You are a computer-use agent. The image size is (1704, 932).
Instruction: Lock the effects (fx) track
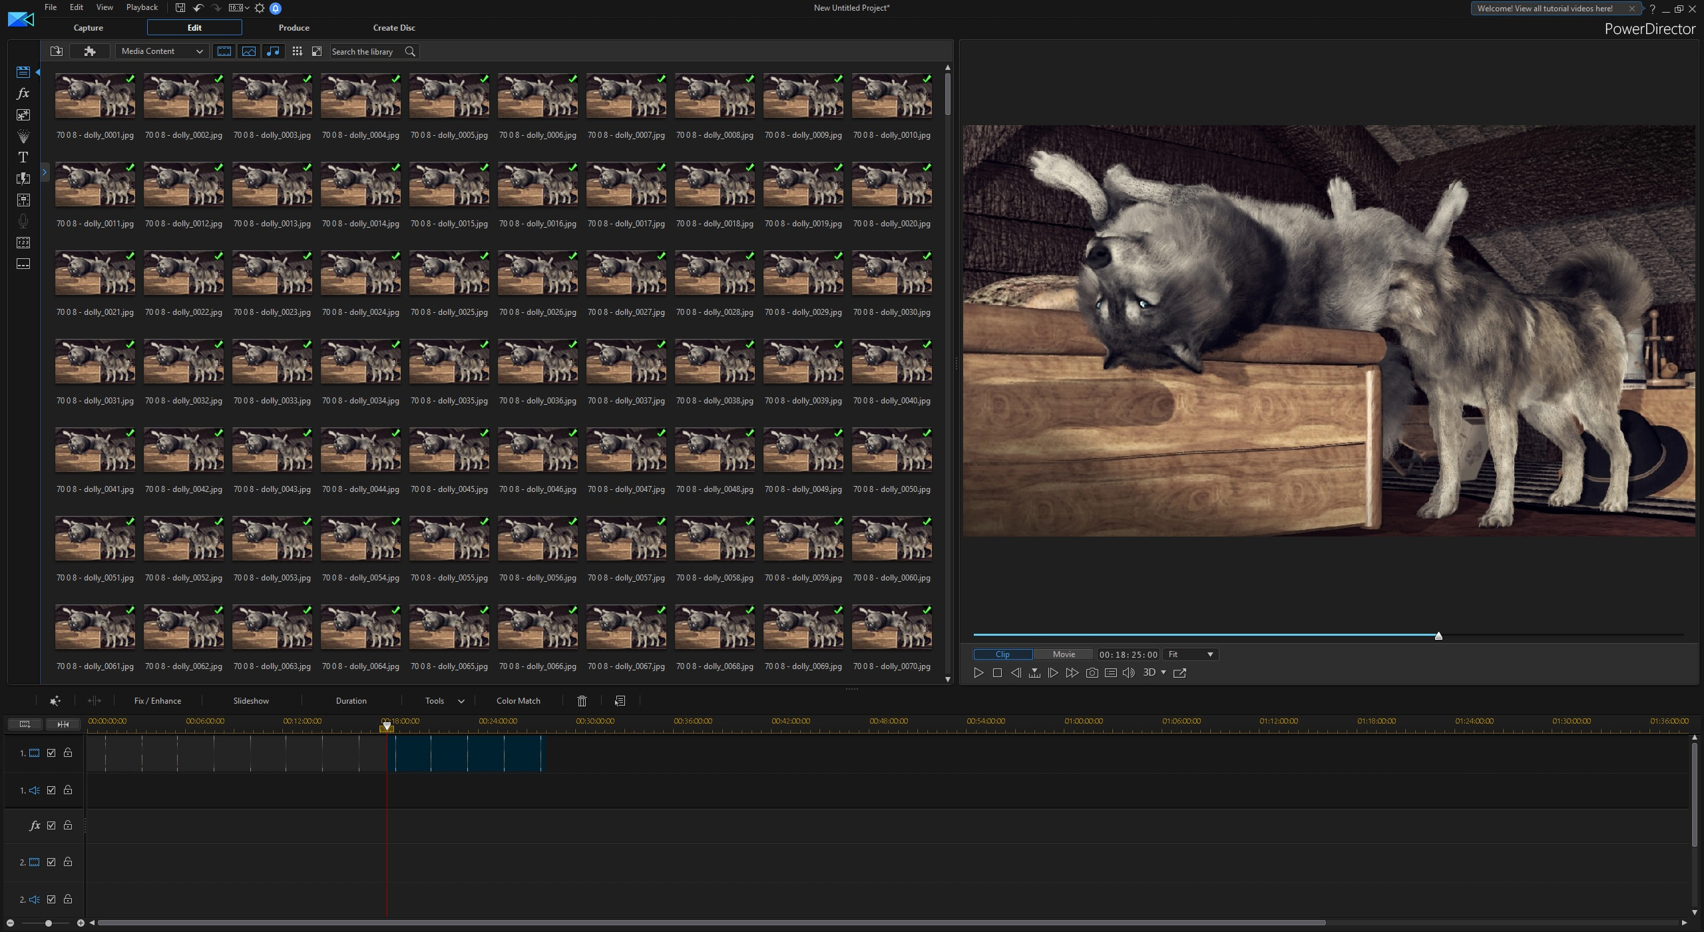pyautogui.click(x=68, y=825)
